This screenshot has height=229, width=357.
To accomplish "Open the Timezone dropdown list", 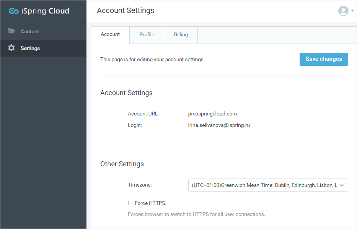I will click(268, 185).
